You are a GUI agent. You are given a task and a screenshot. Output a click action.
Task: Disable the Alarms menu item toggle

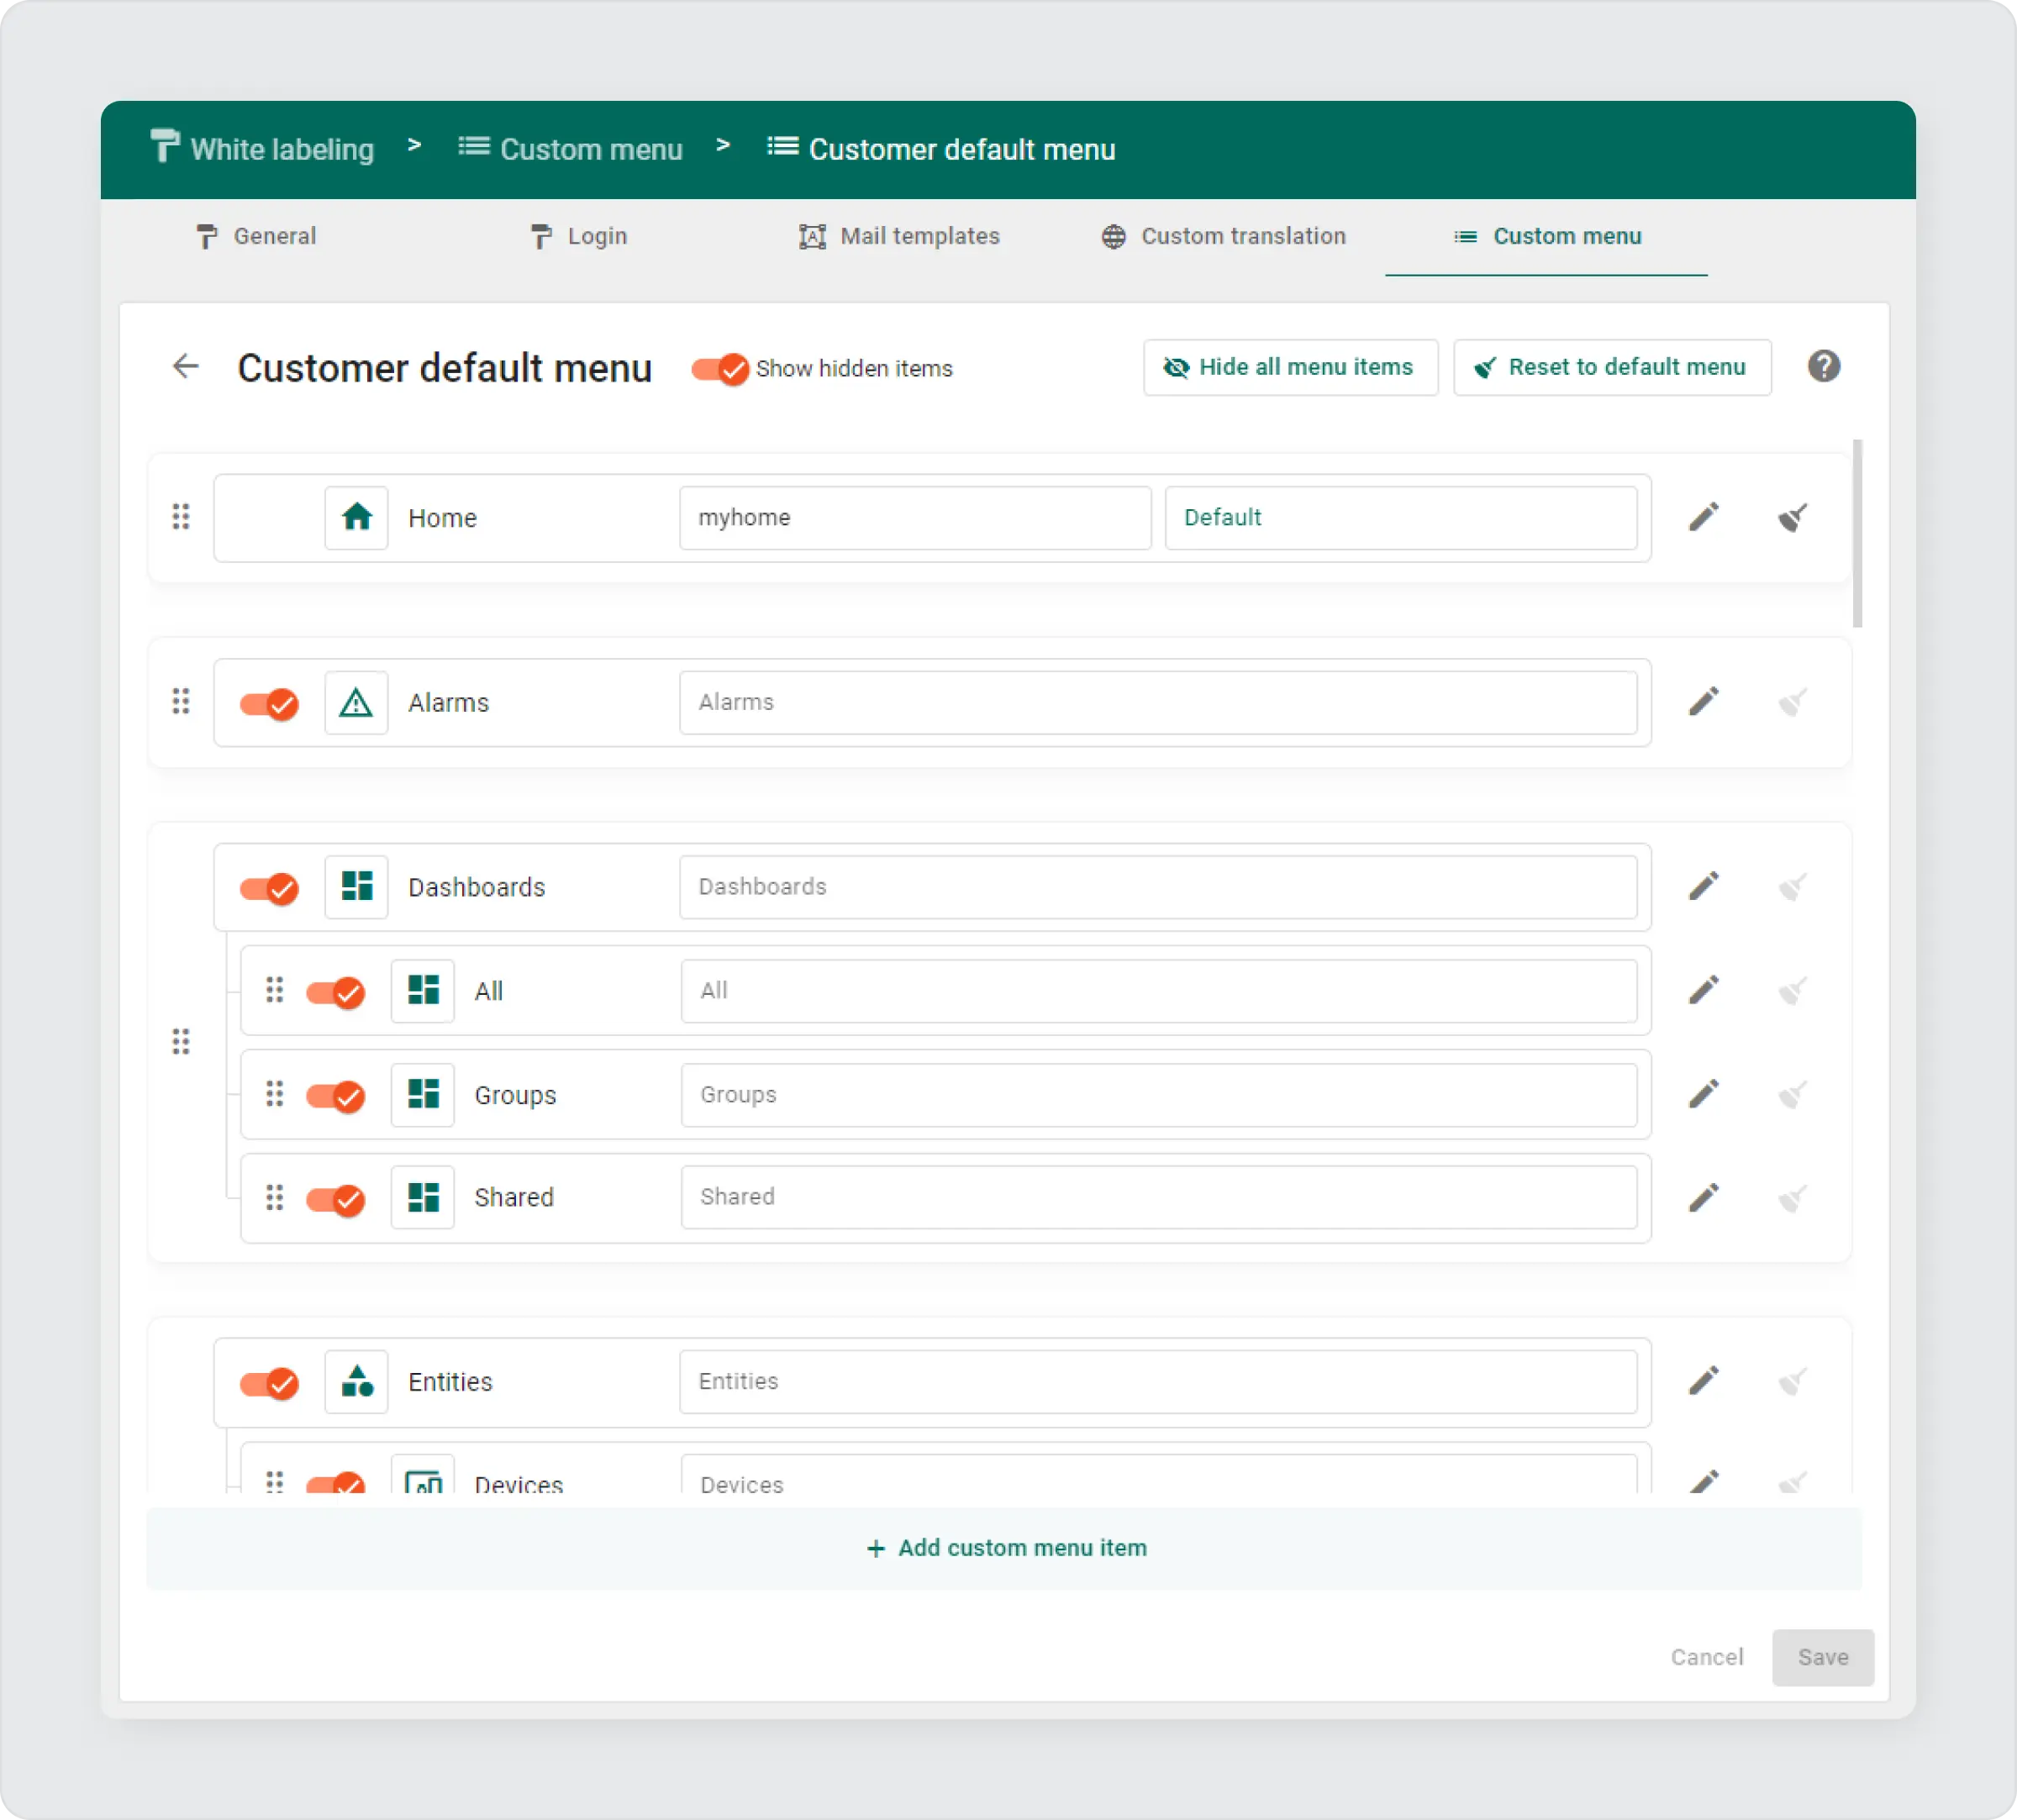pos(269,704)
